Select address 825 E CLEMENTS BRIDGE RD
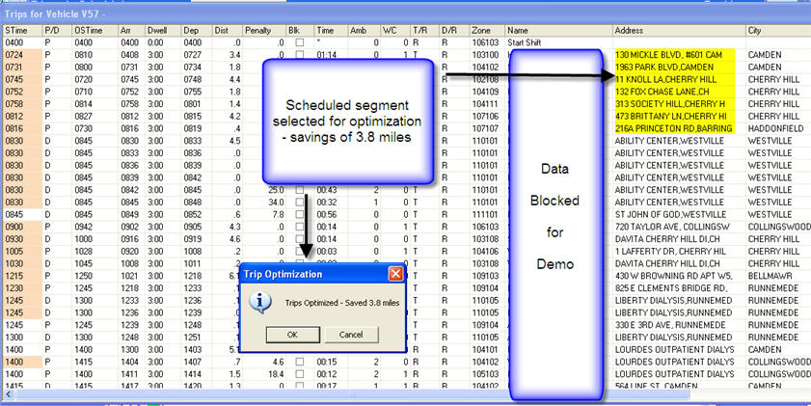The width and height of the screenshot is (811, 406). (x=679, y=288)
